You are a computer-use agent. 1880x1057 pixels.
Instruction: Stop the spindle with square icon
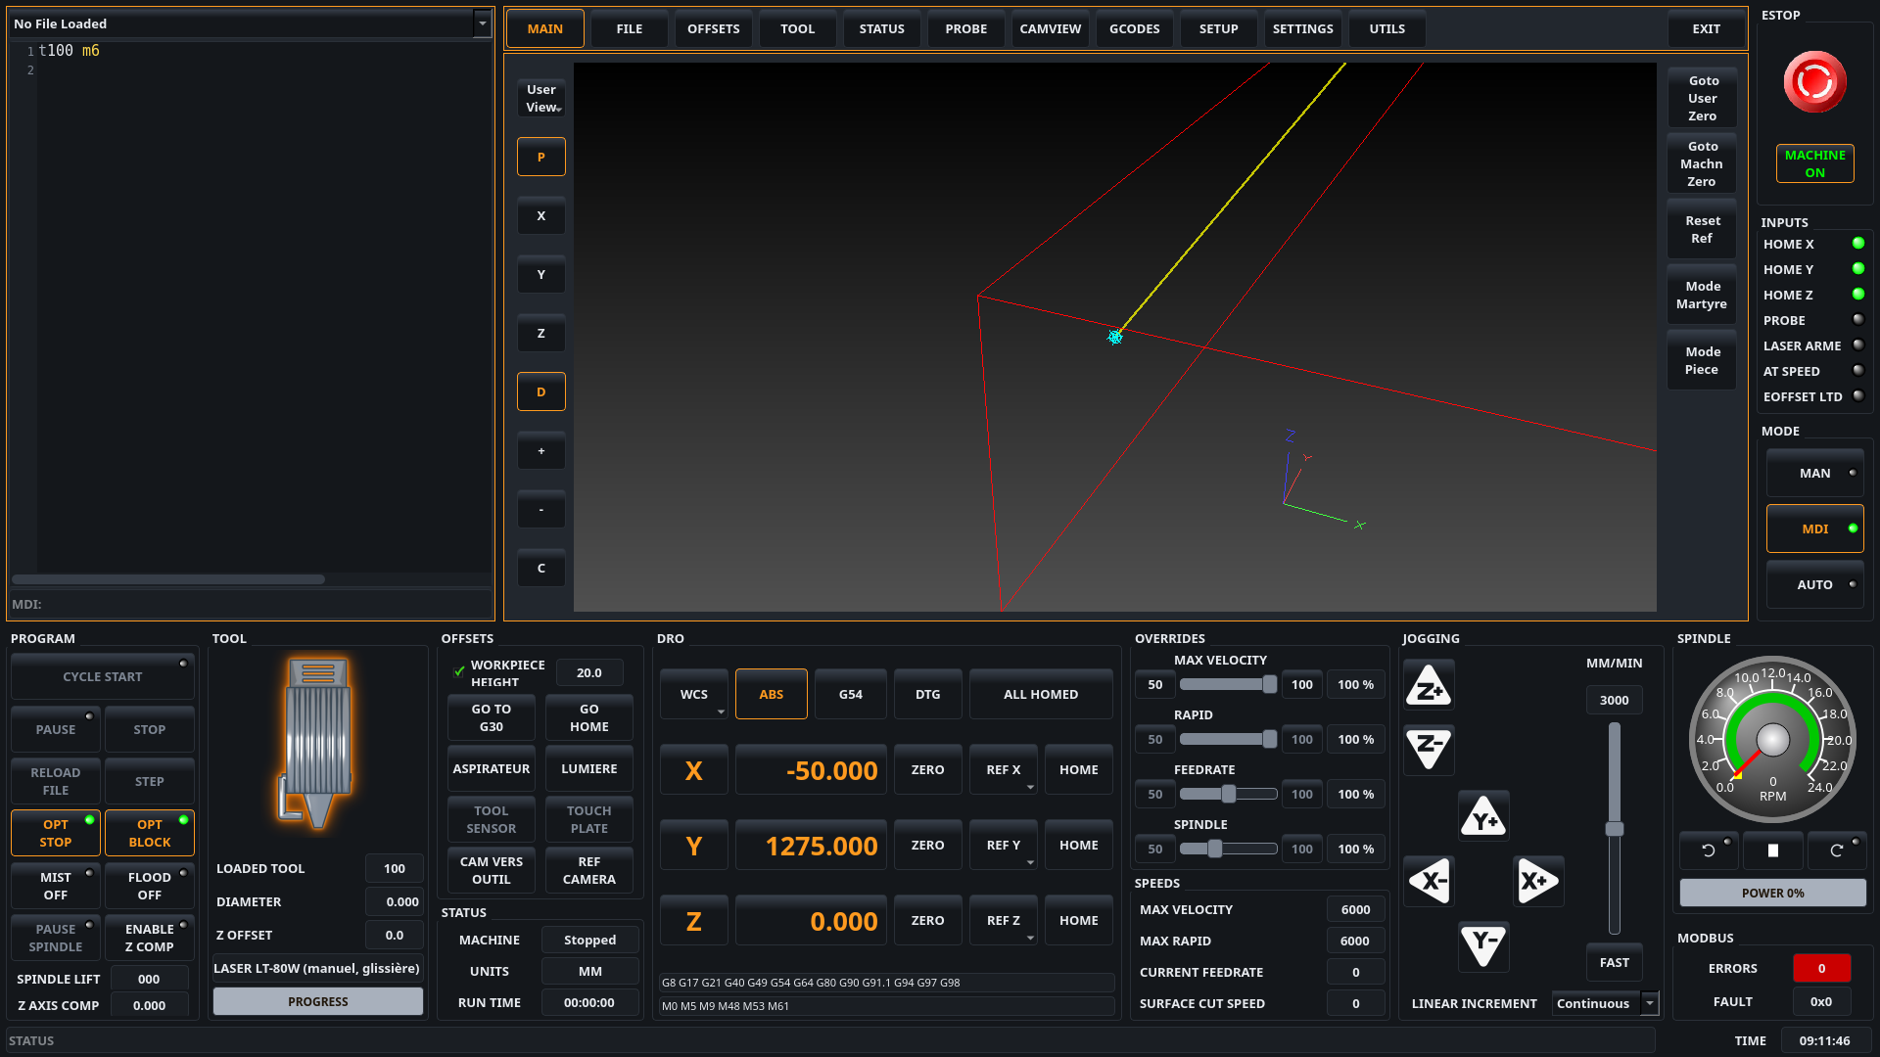pos(1772,850)
